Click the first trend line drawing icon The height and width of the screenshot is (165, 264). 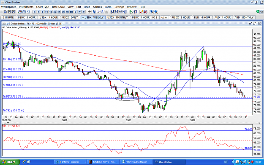(113, 12)
